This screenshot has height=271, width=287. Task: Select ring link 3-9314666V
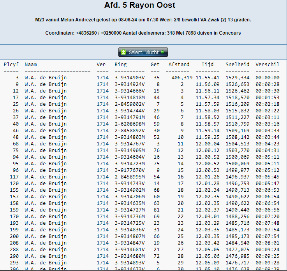coord(130,91)
